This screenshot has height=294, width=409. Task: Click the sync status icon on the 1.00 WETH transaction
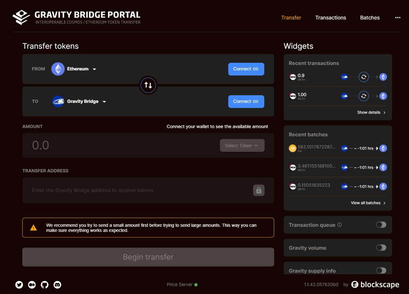click(364, 96)
